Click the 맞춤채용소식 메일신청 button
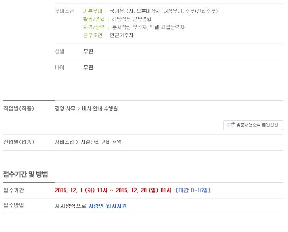 pyautogui.click(x=253, y=125)
